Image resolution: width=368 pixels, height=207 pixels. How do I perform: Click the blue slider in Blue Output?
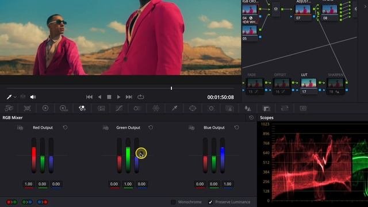tap(223, 155)
